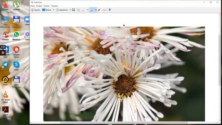
Task: Send the snip via the envelope icon
Action: [x=83, y=10]
